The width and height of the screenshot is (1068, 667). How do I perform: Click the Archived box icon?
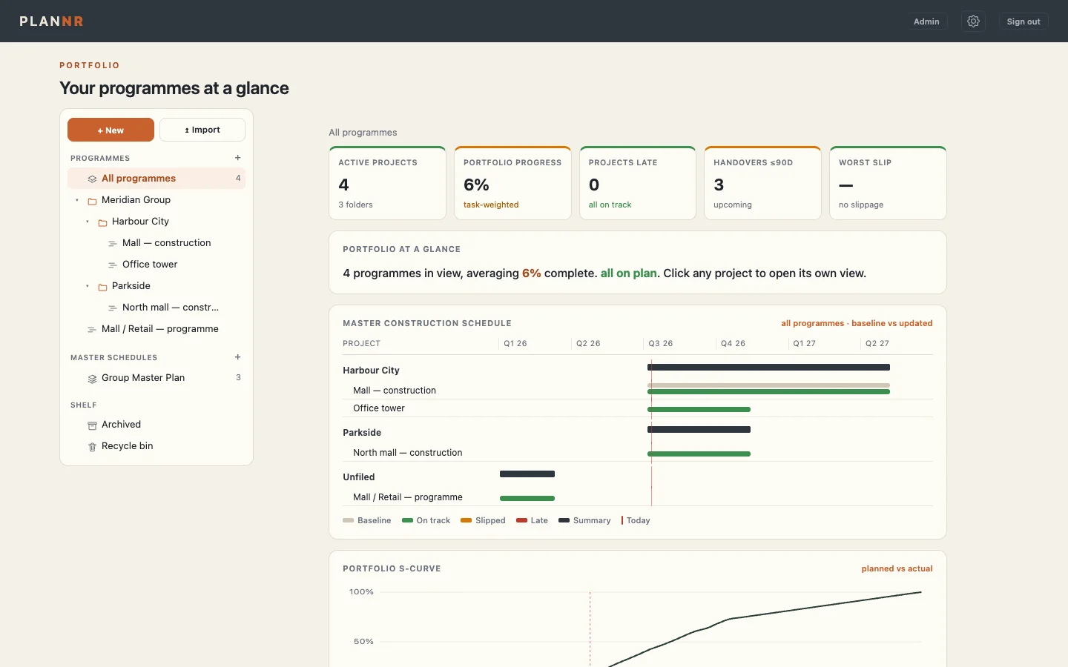click(x=92, y=425)
